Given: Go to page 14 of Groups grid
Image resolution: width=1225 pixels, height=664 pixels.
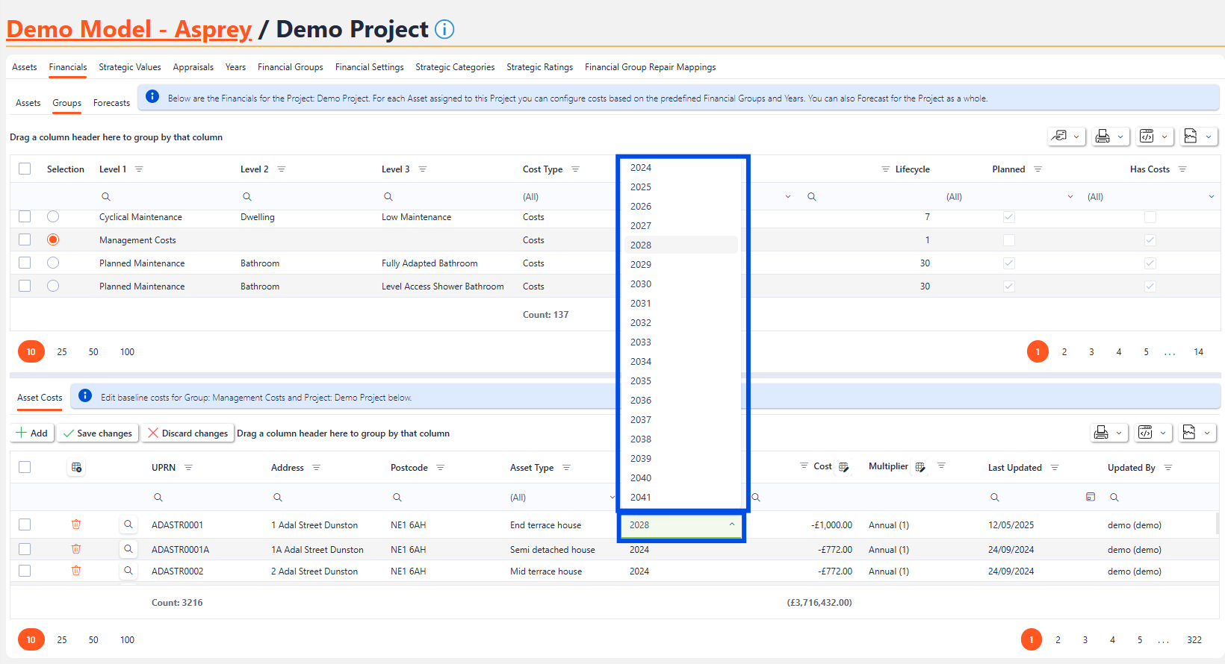Looking at the screenshot, I should pos(1198,352).
